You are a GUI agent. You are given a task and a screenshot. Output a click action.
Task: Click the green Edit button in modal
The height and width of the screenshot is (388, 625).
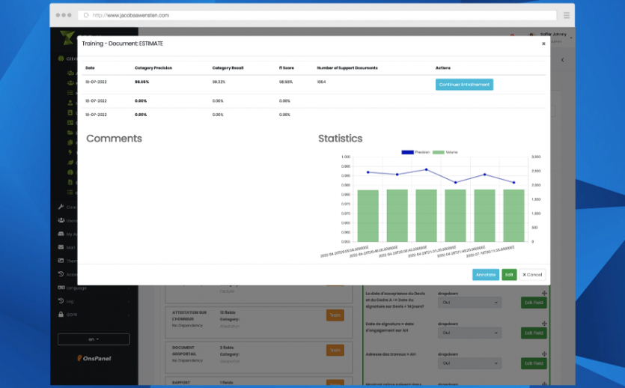509,275
